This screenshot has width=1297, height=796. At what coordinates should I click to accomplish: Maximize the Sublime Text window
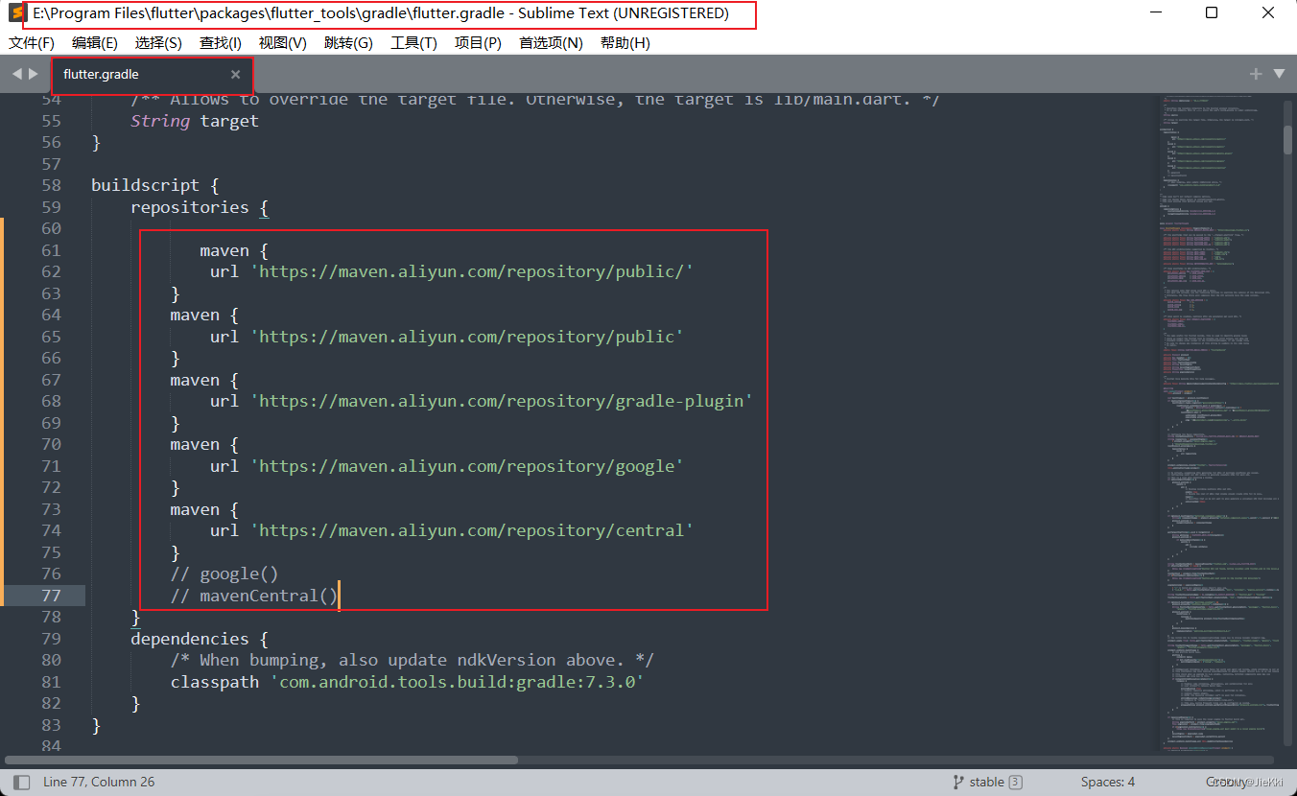[x=1212, y=13]
